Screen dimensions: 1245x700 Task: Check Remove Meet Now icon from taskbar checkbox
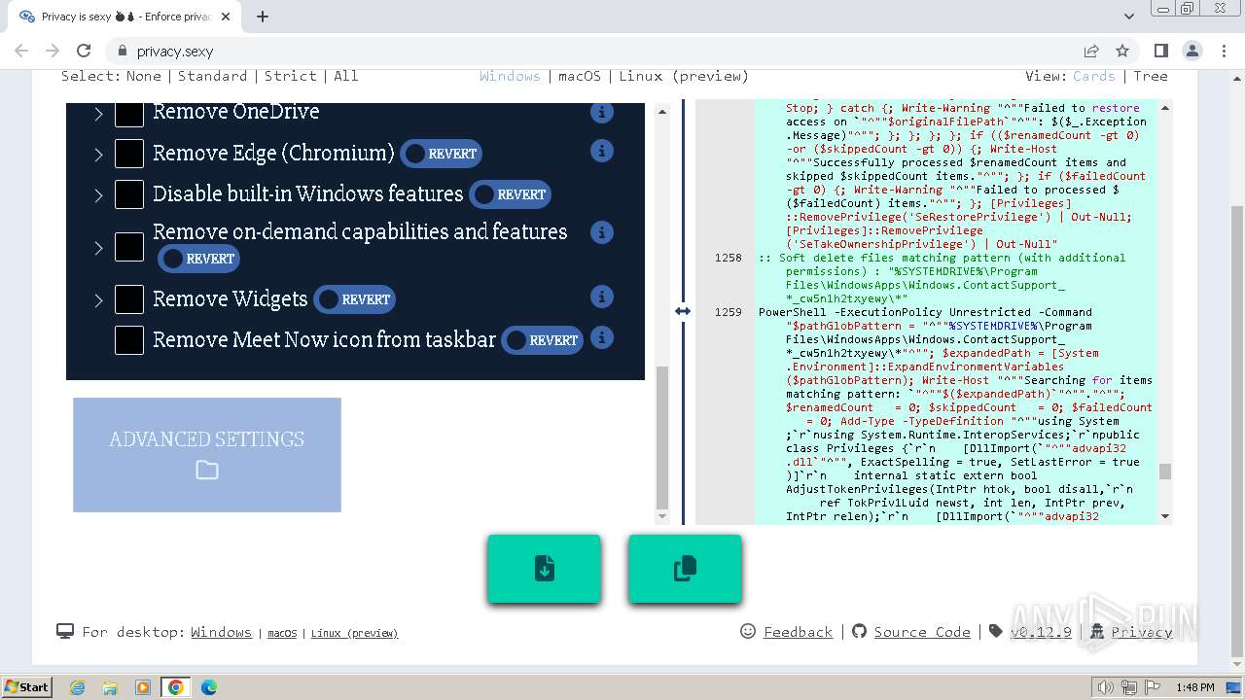tap(129, 339)
